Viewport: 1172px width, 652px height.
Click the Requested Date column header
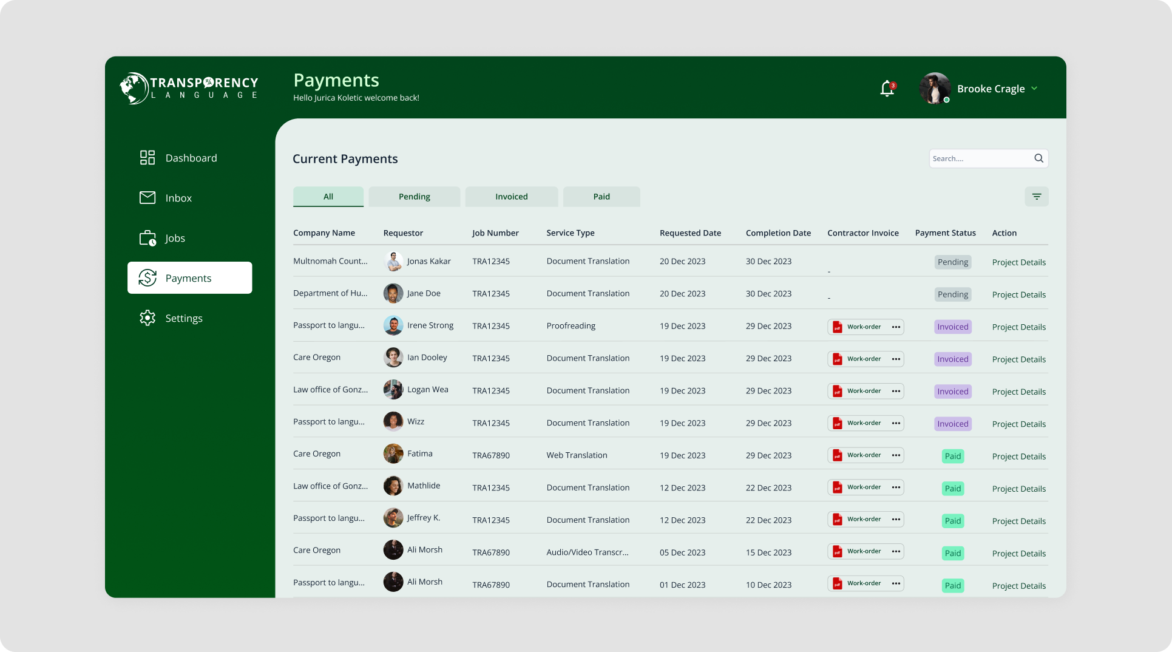(690, 233)
